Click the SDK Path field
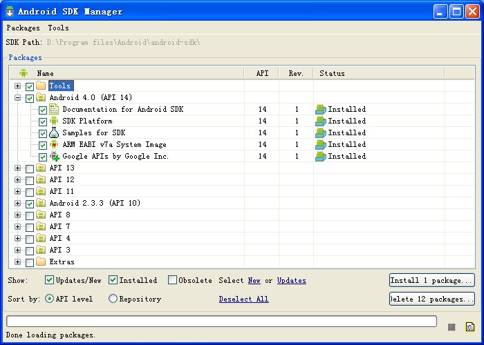Image resolution: width=484 pixels, height=345 pixels. 123,42
